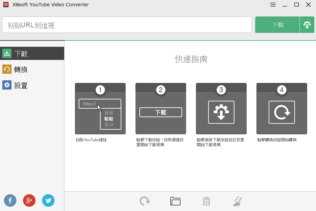This screenshot has height=211, width=316.
Task: Click the convert arrow icon in bottom toolbar
Action: coord(145,201)
